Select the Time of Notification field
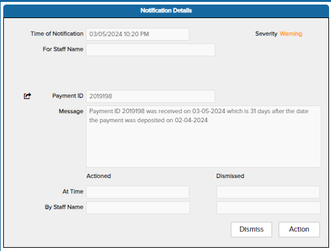Viewport: 331px width, 251px height. [x=138, y=34]
